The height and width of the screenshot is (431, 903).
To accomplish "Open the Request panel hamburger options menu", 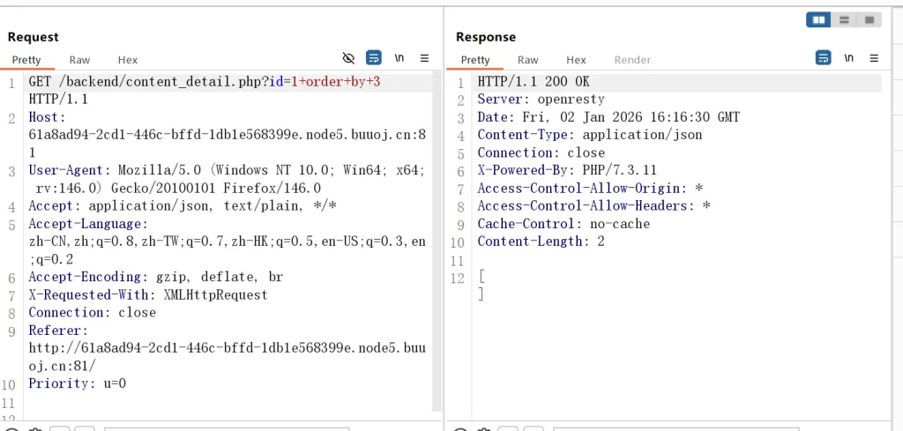I will pyautogui.click(x=424, y=58).
